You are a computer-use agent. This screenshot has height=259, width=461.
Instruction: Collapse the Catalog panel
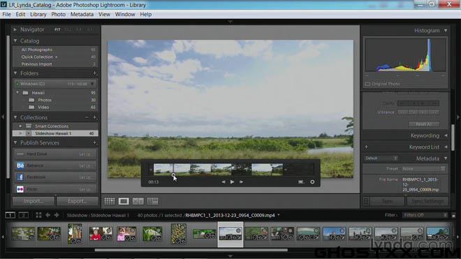tap(15, 41)
